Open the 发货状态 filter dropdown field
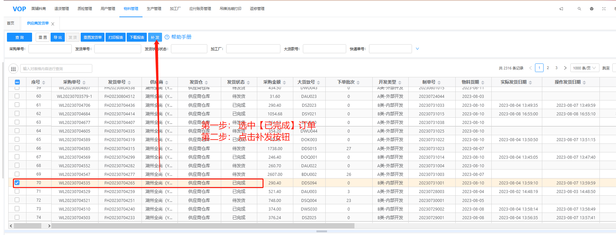 click(189, 49)
